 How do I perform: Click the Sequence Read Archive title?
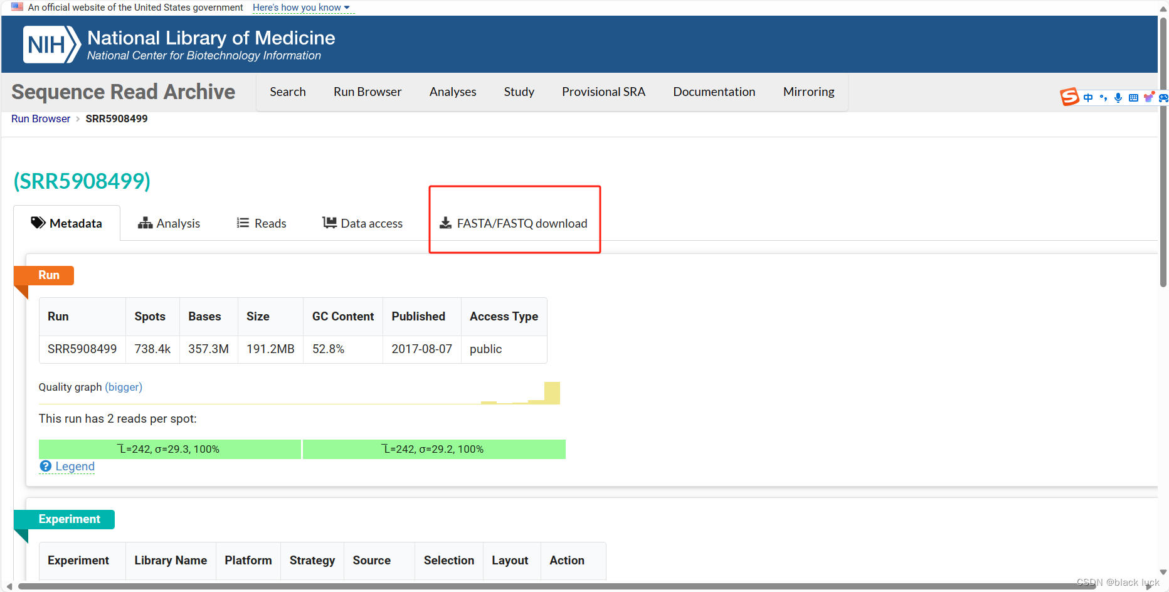pyautogui.click(x=123, y=92)
